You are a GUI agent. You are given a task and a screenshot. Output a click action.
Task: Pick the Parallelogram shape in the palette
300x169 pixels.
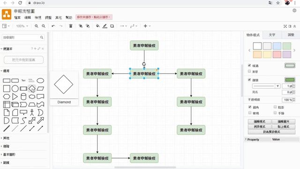(x=40, y=89)
